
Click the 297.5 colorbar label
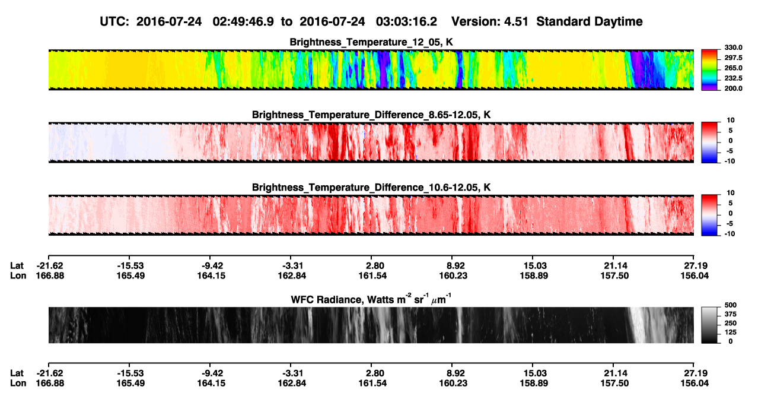click(732, 58)
